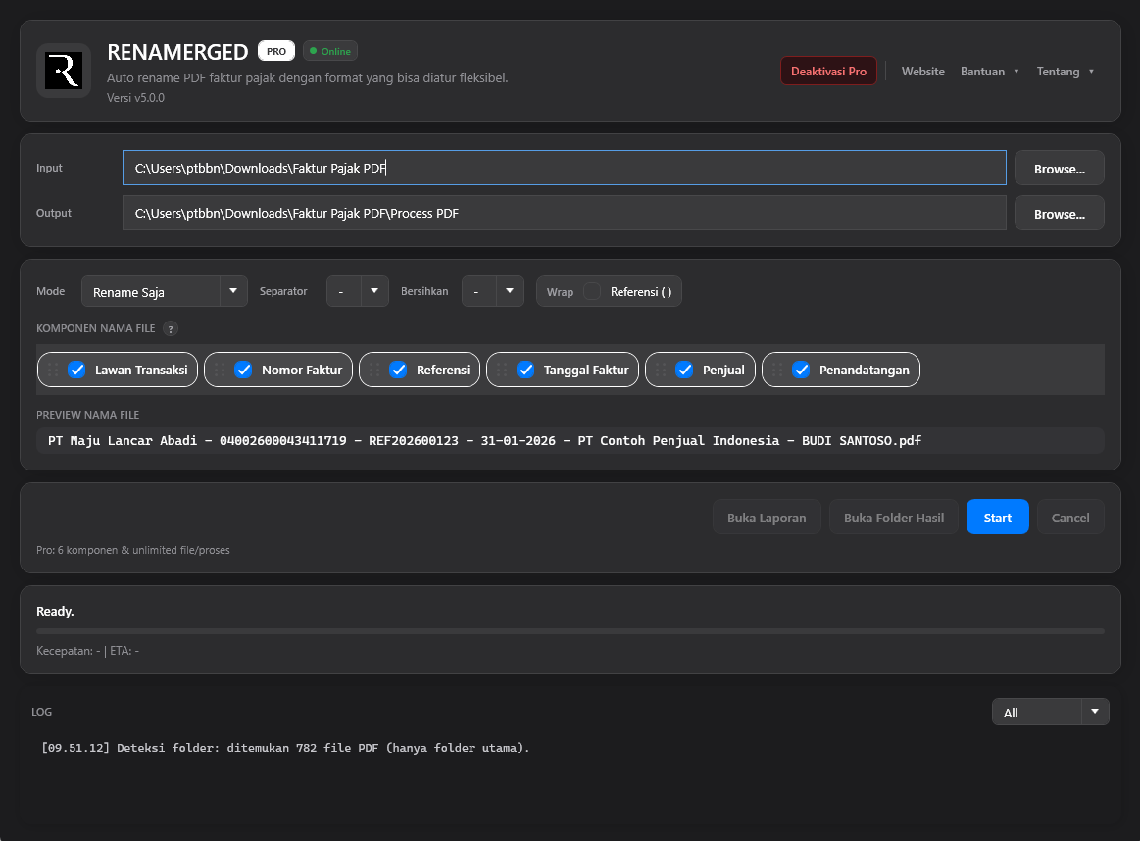
Task: Open the Tentang menu
Action: (x=1066, y=72)
